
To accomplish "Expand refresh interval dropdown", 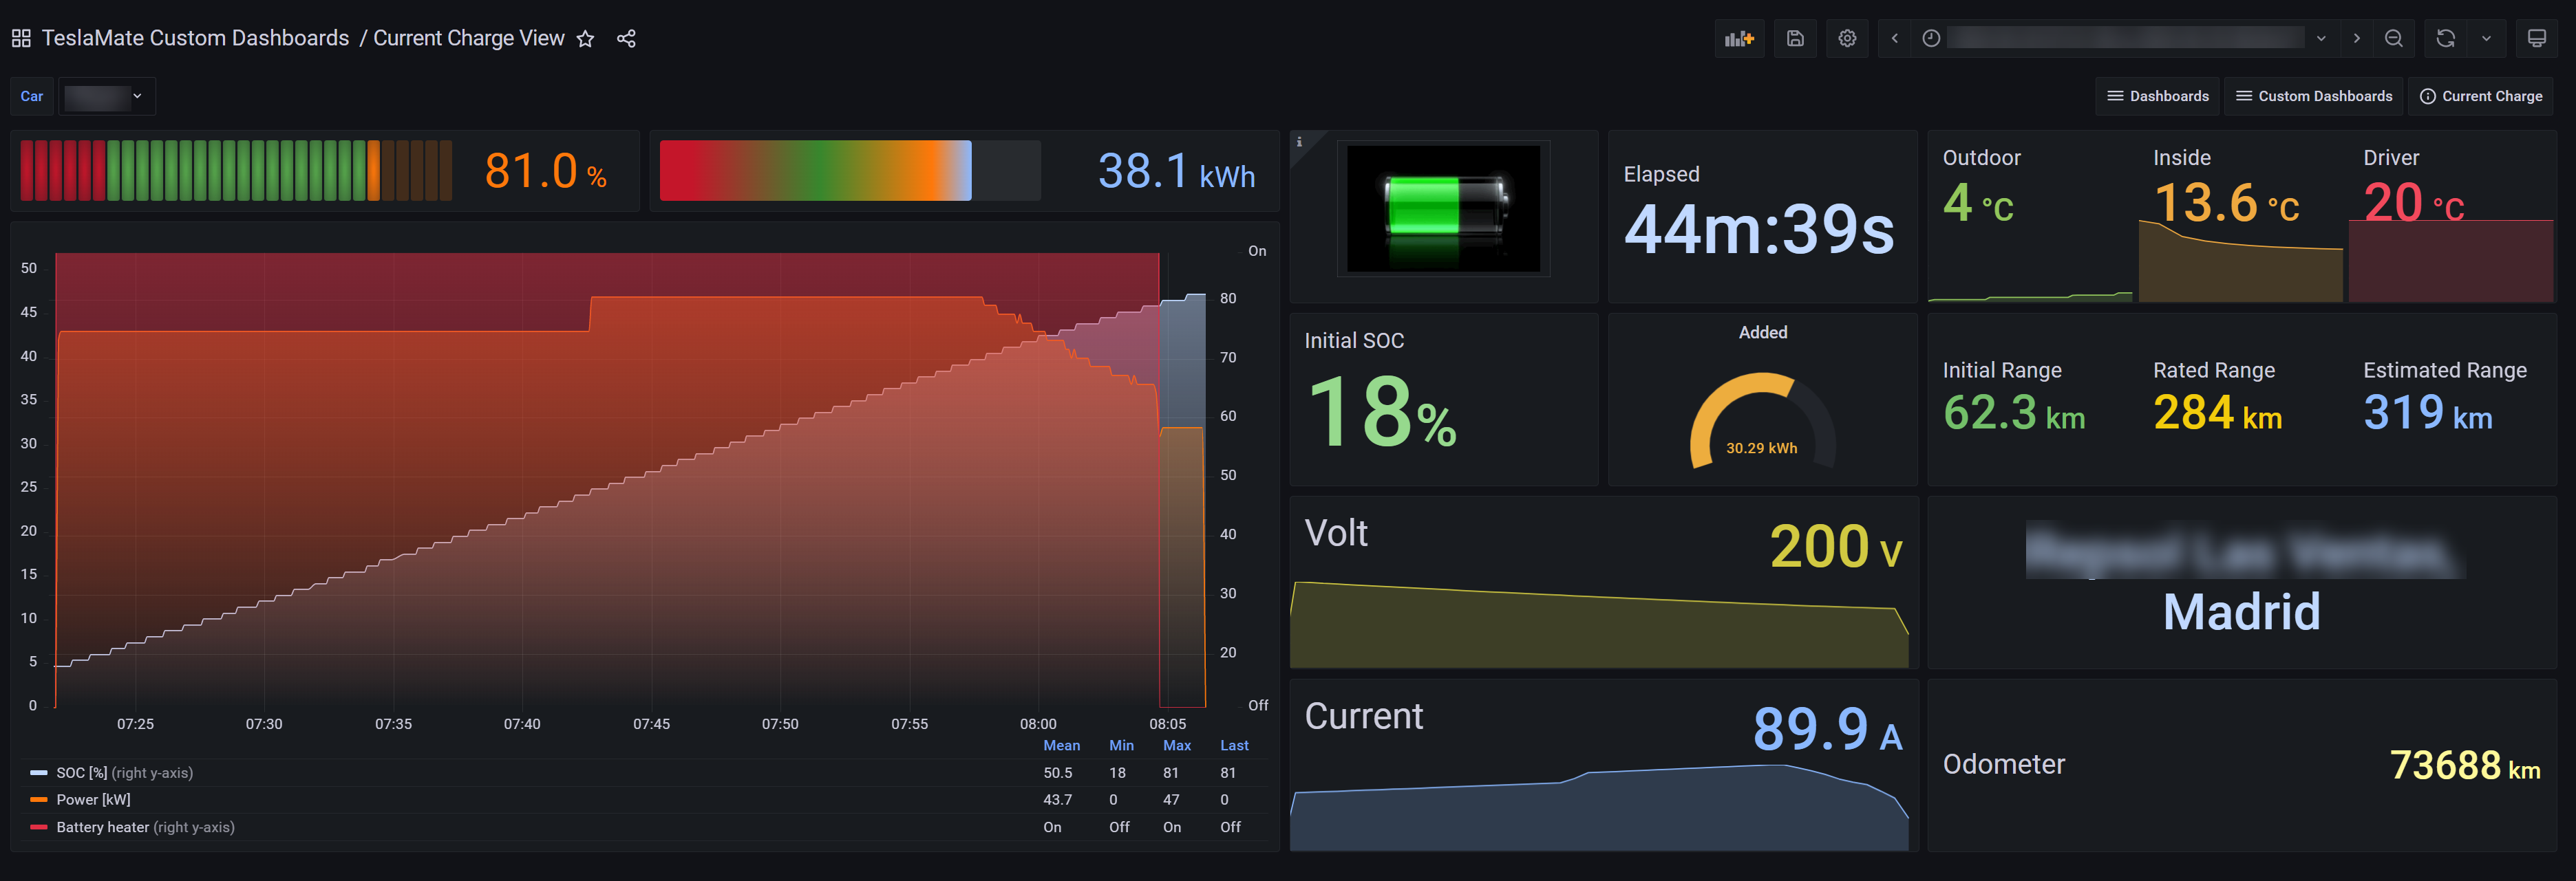I will point(2486,38).
